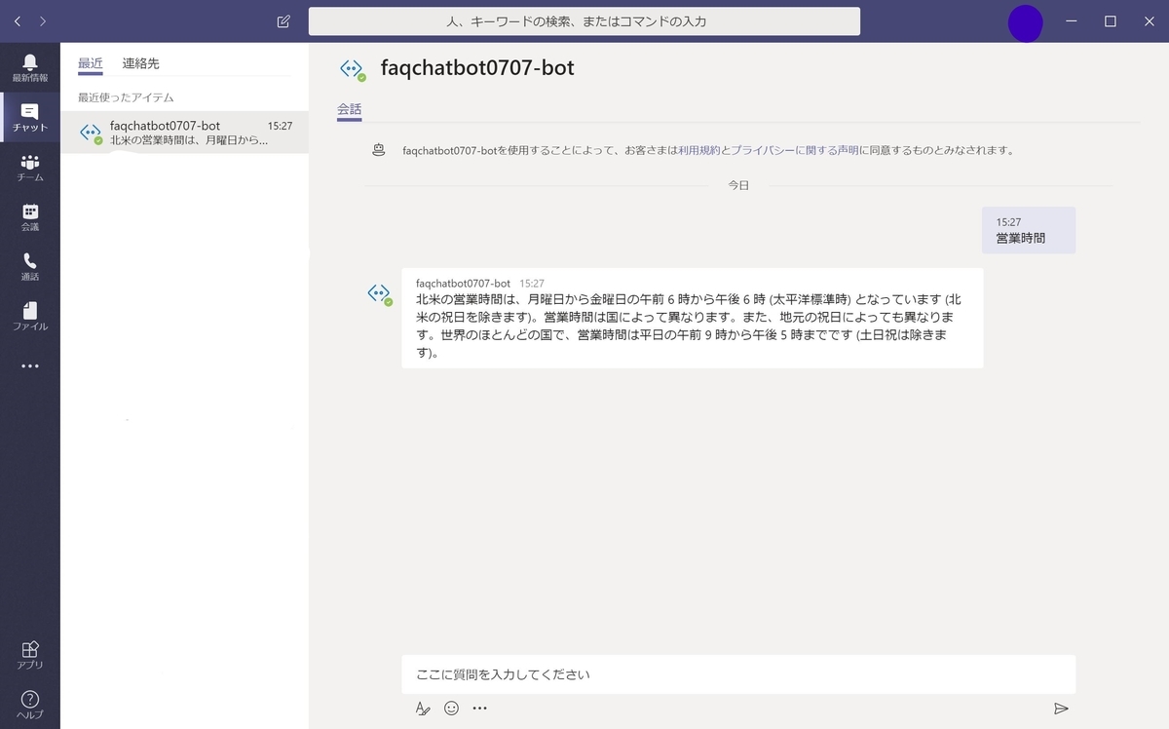Viewport: 1169px width, 729px height.
Task: Start a new chat with the compose icon
Action: tap(283, 20)
